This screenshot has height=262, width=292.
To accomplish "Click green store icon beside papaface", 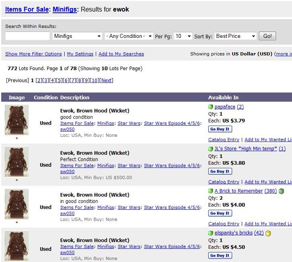I will click(x=211, y=107).
